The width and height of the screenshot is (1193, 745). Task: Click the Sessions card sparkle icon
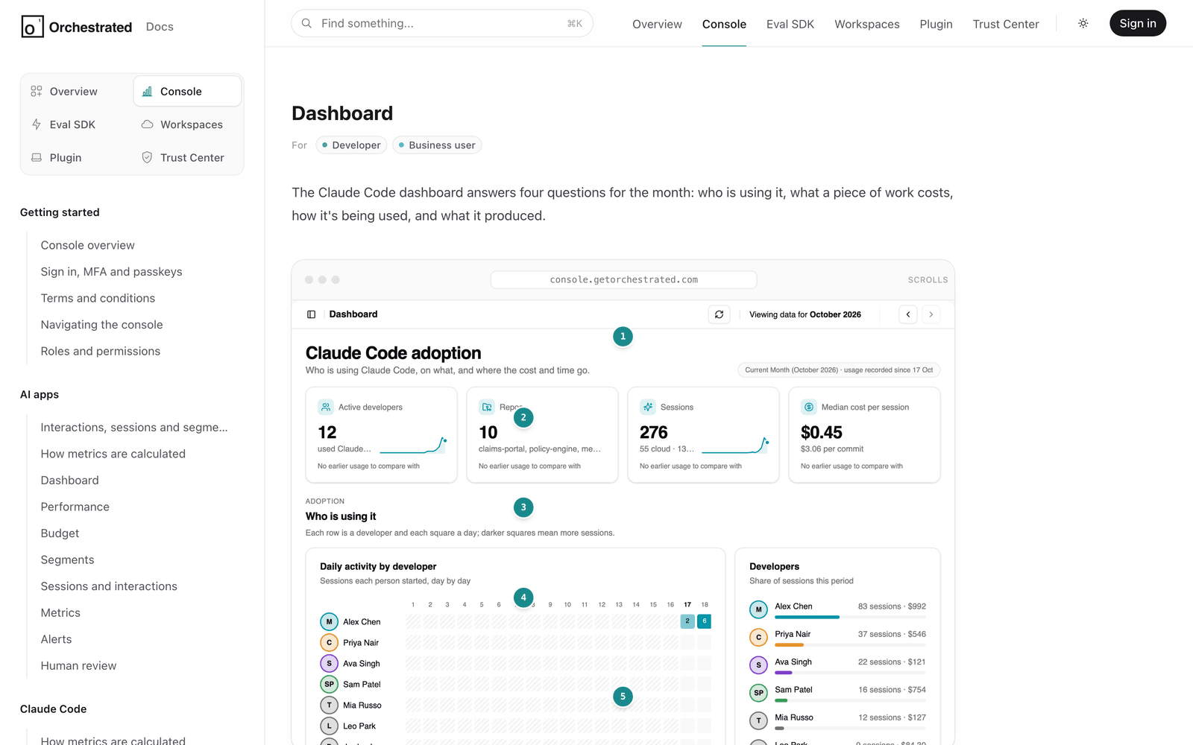coord(648,408)
